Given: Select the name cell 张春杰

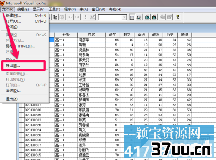Looking at the screenshot, I should pos(92,95).
